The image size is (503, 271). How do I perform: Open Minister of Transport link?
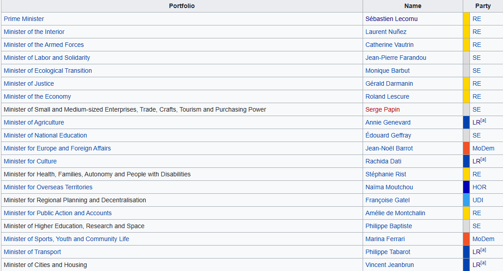32,252
